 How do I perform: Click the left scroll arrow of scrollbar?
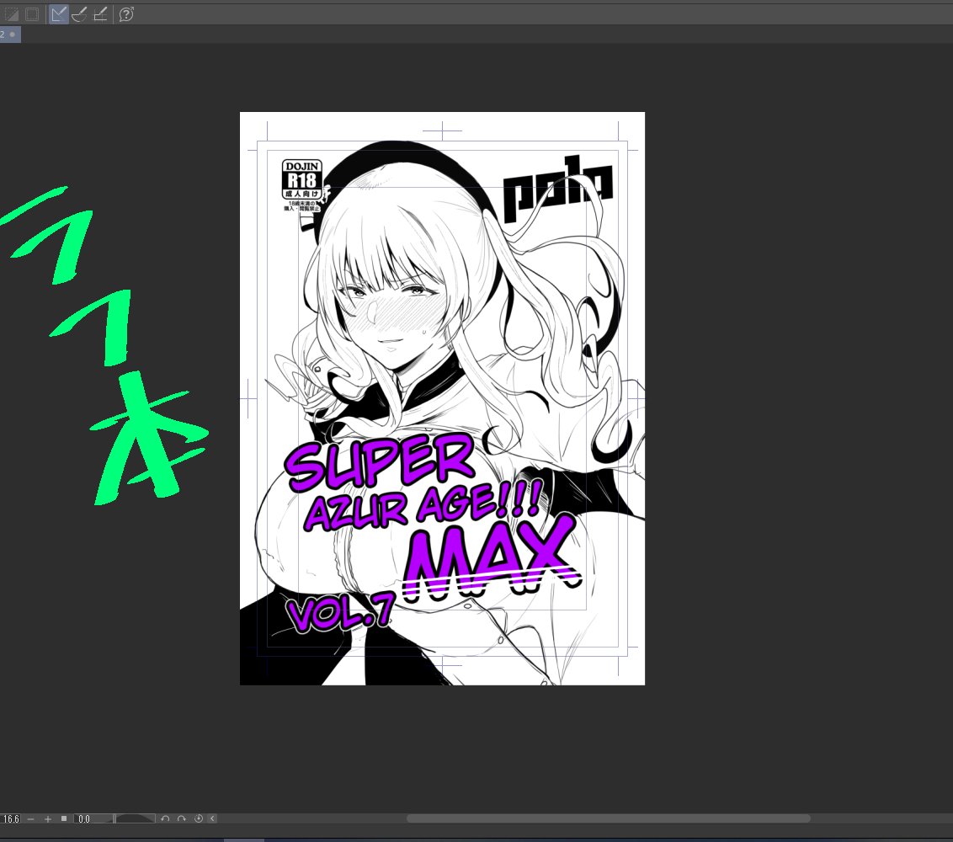click(212, 819)
